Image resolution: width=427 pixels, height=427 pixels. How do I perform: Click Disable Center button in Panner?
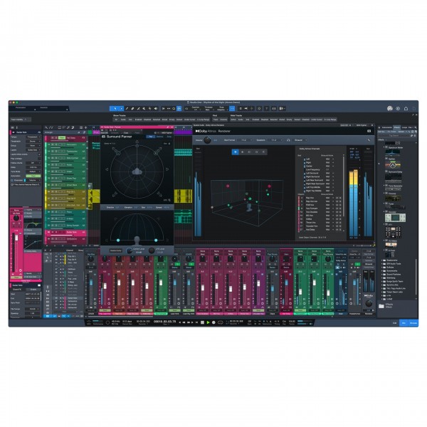tap(116, 251)
